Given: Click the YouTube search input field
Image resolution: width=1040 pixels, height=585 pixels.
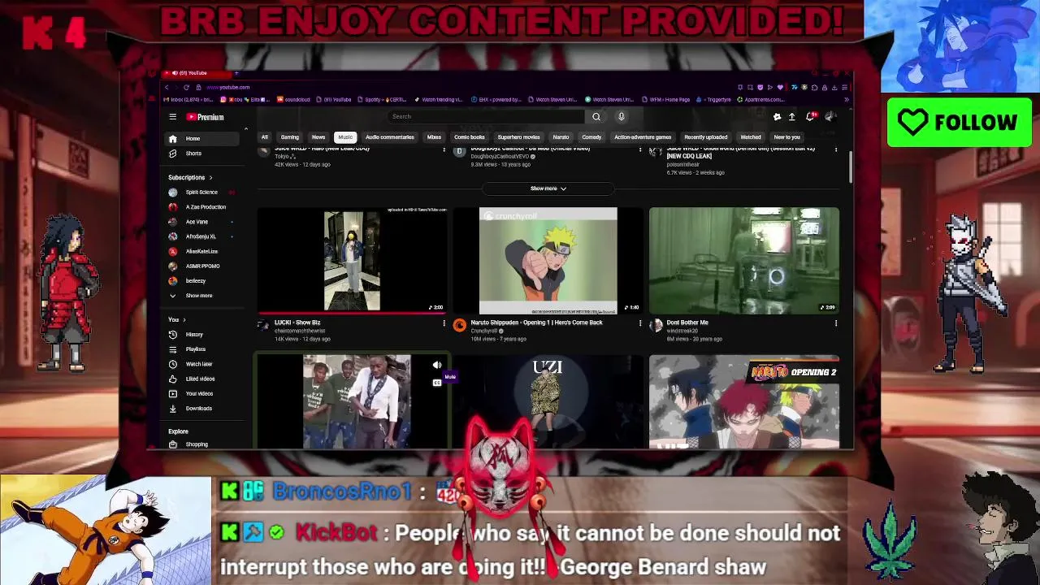Looking at the screenshot, I should tap(485, 116).
